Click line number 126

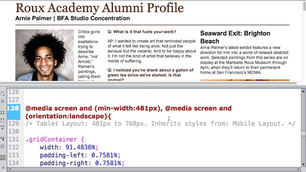(13, 92)
